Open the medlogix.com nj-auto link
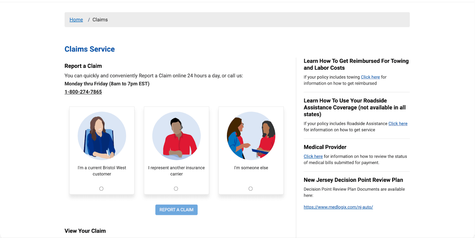475x238 pixels. 338,207
